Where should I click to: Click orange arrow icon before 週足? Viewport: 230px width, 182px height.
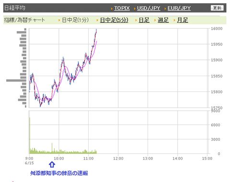tap(155, 20)
